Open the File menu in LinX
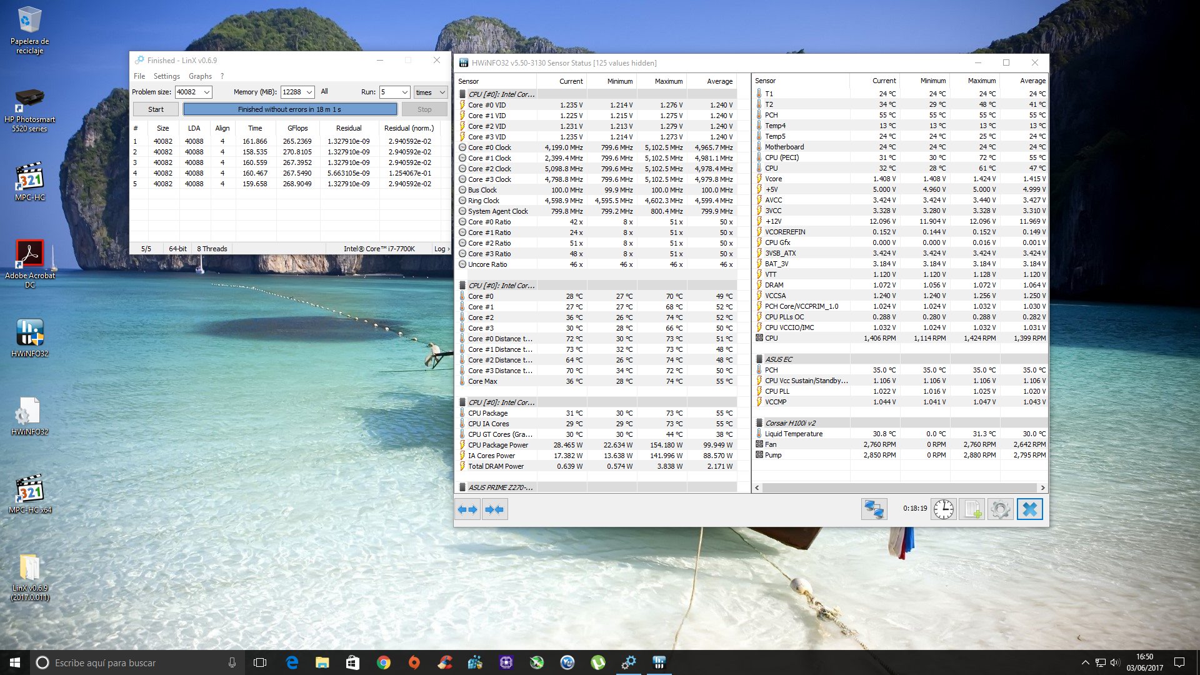The width and height of the screenshot is (1200, 675). tap(139, 76)
